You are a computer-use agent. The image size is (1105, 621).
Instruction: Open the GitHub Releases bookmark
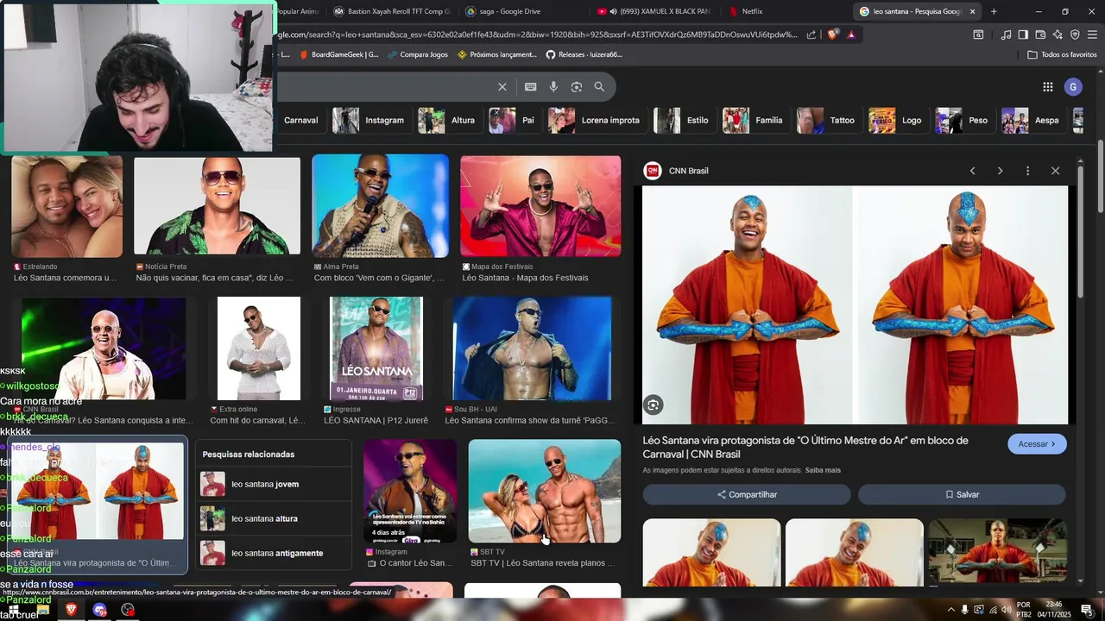point(584,54)
